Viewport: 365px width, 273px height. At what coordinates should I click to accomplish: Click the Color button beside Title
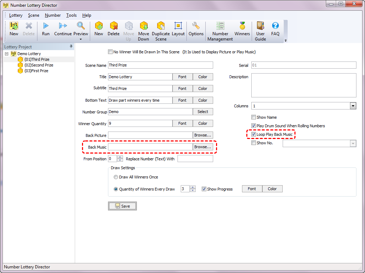203,77
